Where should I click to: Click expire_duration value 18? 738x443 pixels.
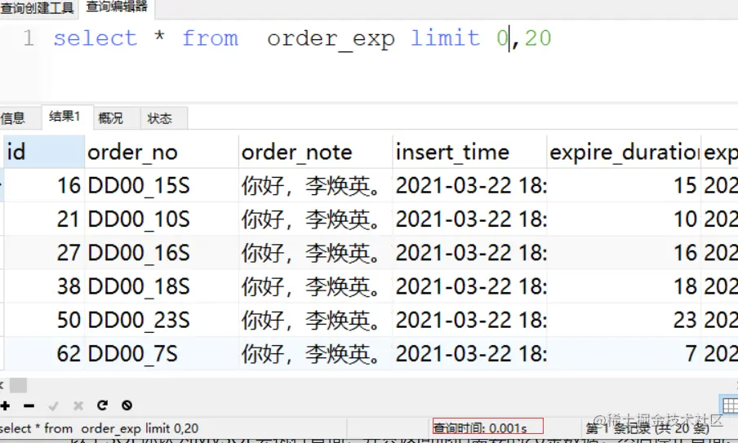point(624,286)
